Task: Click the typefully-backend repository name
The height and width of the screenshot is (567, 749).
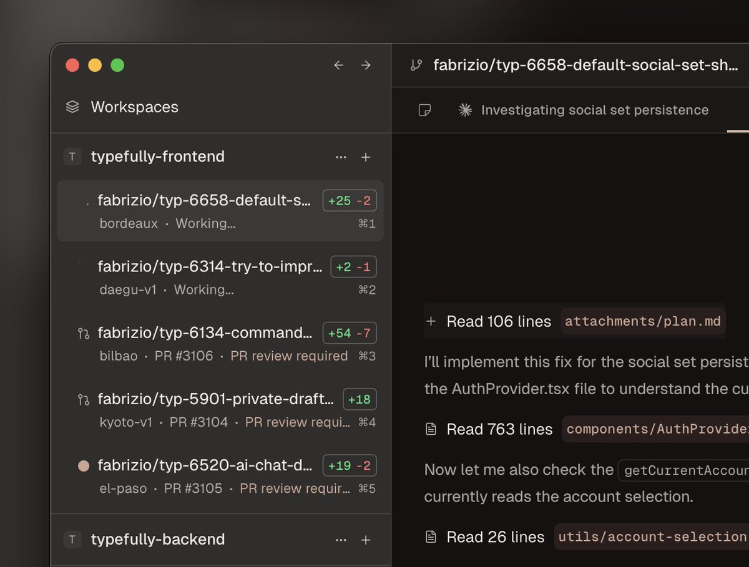Action: pyautogui.click(x=158, y=540)
